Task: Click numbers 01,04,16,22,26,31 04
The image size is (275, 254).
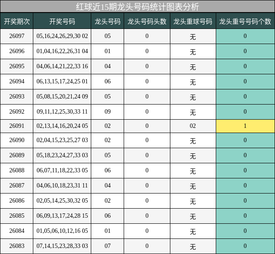Action: tap(62, 51)
